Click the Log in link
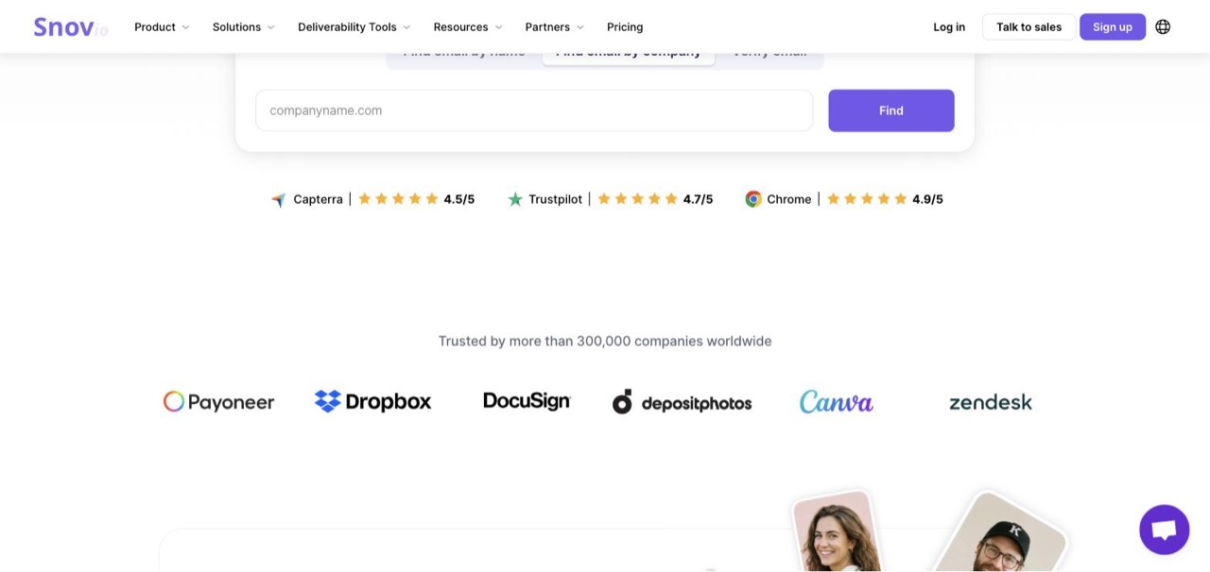Image resolution: width=1210 pixels, height=572 pixels. click(949, 26)
